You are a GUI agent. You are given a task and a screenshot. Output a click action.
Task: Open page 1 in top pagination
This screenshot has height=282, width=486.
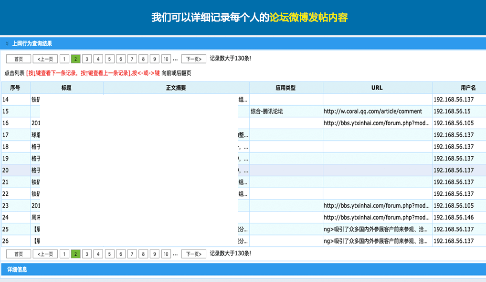point(64,59)
